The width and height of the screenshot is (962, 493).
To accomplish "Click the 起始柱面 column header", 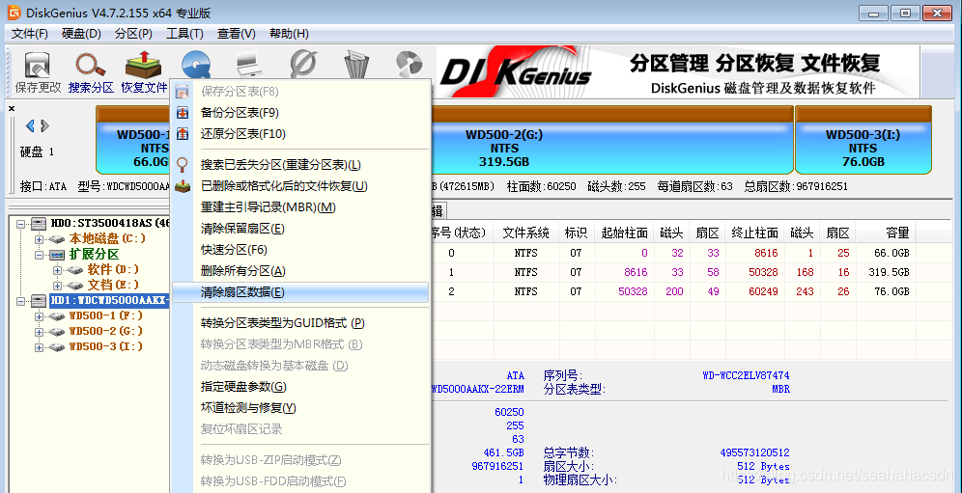I will pos(625,233).
